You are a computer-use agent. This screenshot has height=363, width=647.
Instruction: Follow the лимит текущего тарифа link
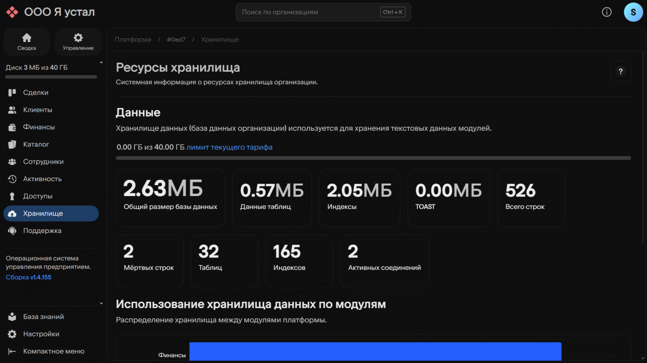pyautogui.click(x=229, y=147)
